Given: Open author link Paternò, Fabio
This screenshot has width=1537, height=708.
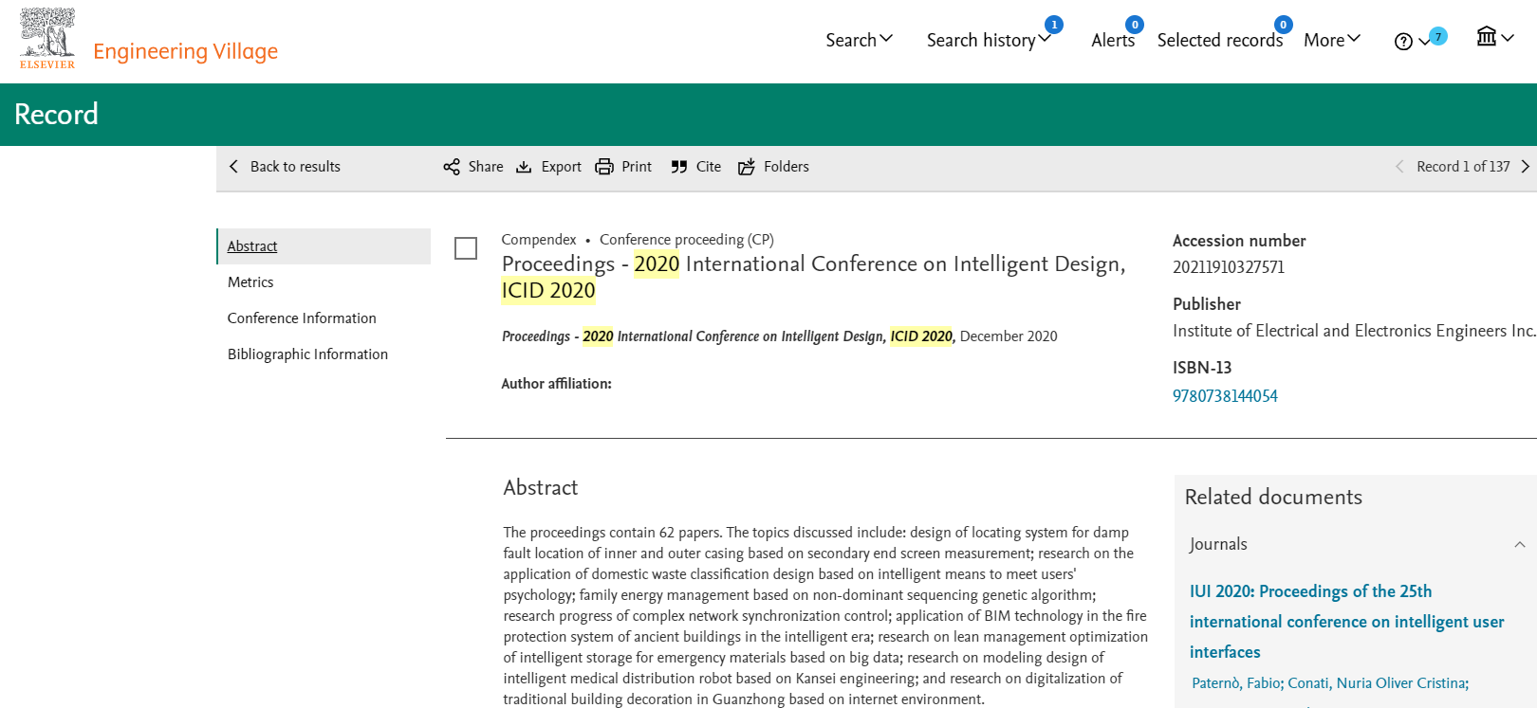Looking at the screenshot, I should coord(1236,683).
